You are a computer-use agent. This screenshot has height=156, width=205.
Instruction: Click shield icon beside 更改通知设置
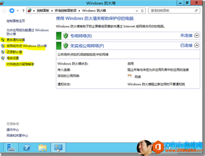3,40
